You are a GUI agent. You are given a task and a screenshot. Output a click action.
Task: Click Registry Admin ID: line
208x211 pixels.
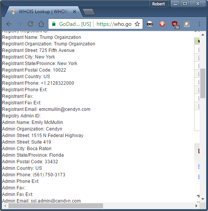(22, 116)
